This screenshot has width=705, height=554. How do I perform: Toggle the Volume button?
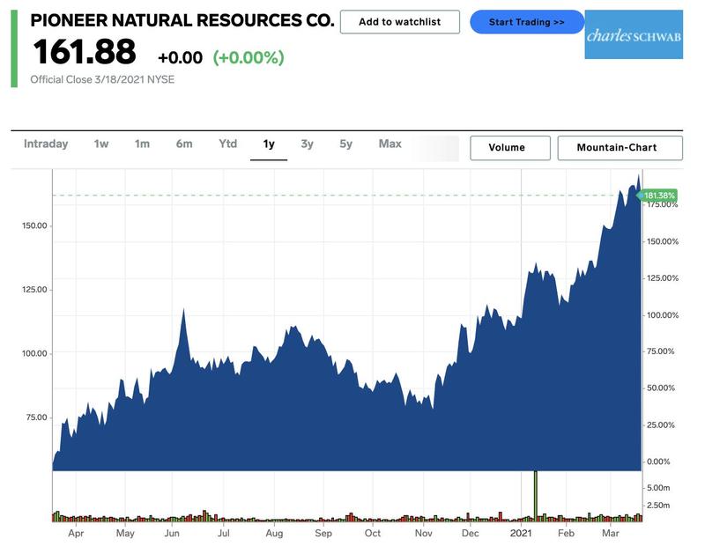click(510, 148)
